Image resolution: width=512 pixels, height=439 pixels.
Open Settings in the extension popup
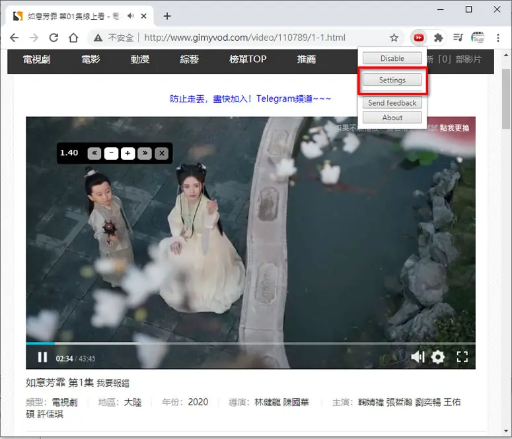392,80
